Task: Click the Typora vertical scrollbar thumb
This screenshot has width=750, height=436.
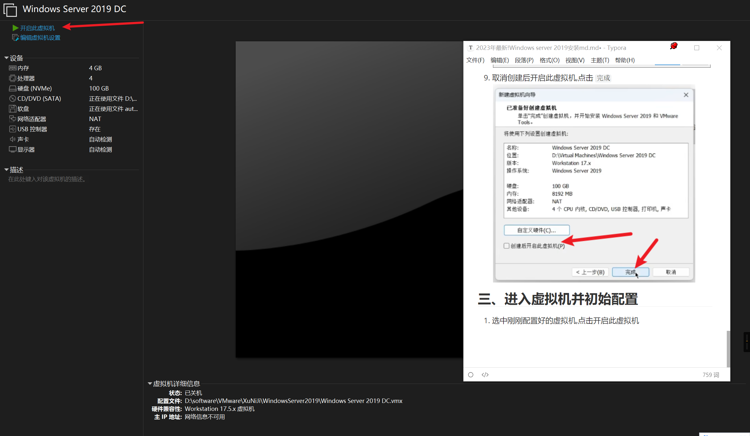Action: (x=728, y=349)
